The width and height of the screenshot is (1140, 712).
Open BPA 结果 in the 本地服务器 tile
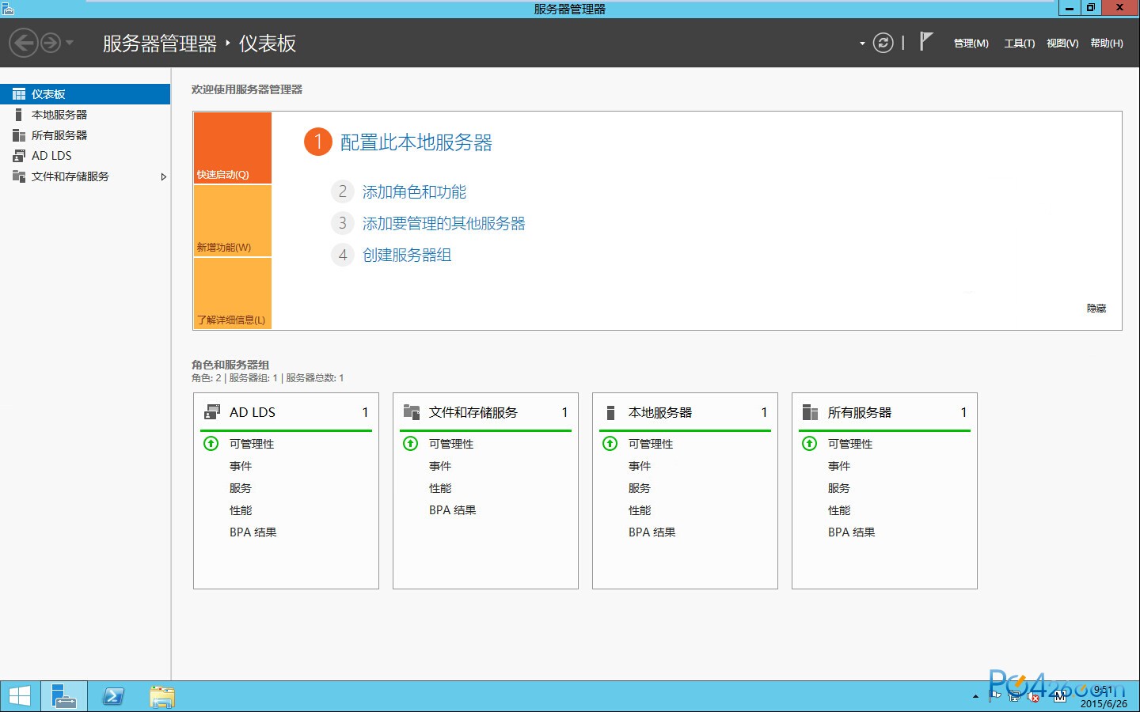coord(652,532)
